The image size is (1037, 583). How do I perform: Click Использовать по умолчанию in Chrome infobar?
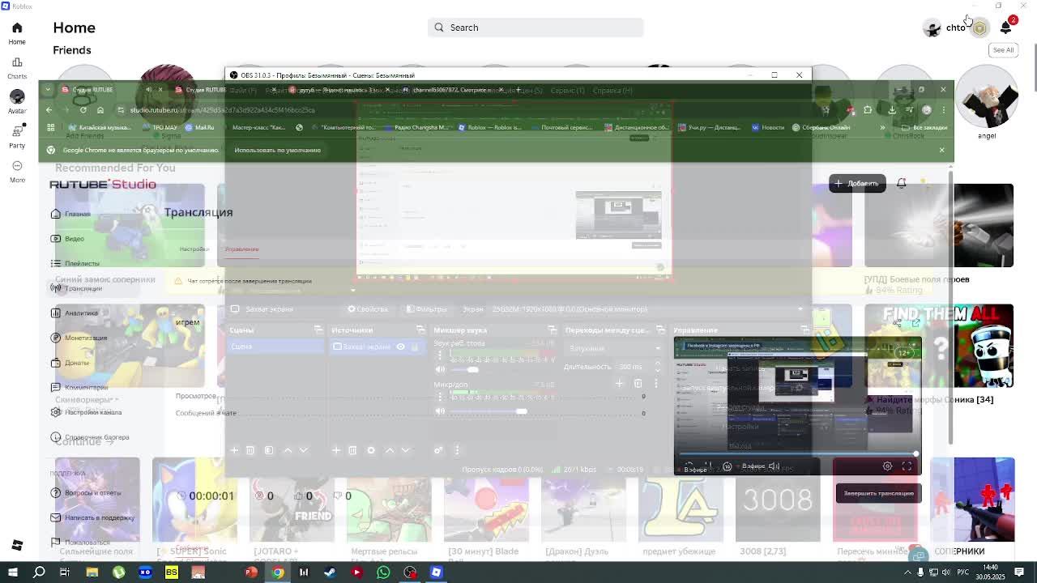[277, 150]
